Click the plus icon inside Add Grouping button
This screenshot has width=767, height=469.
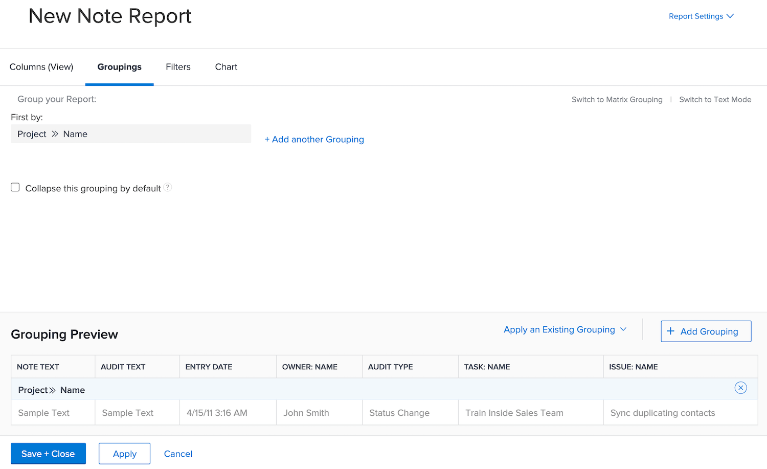tap(670, 331)
